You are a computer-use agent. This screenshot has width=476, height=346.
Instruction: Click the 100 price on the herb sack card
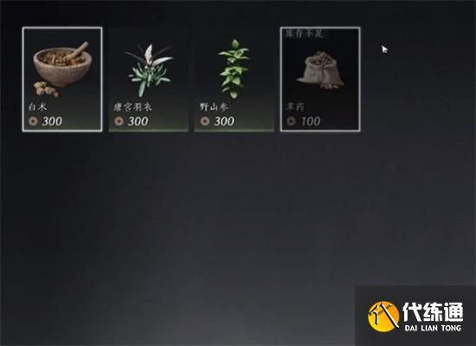click(310, 121)
